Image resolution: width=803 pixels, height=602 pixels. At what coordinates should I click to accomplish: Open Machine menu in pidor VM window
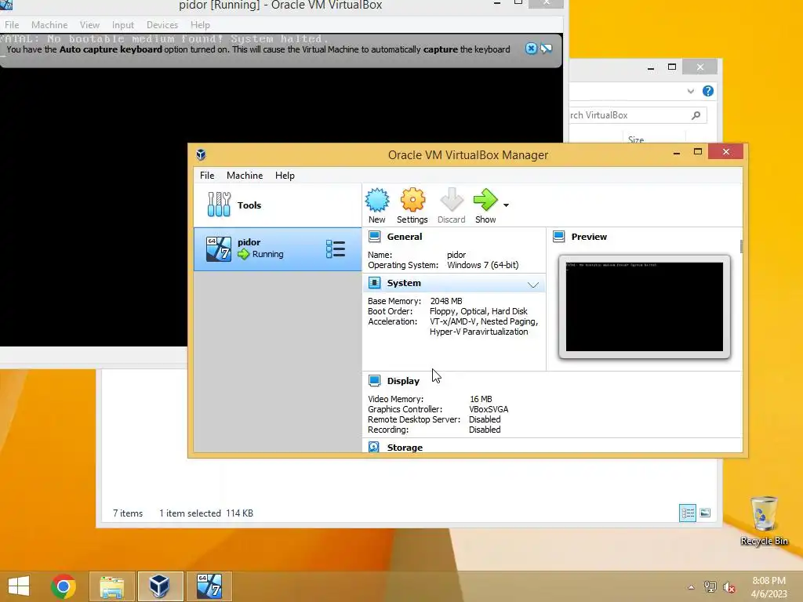click(49, 24)
